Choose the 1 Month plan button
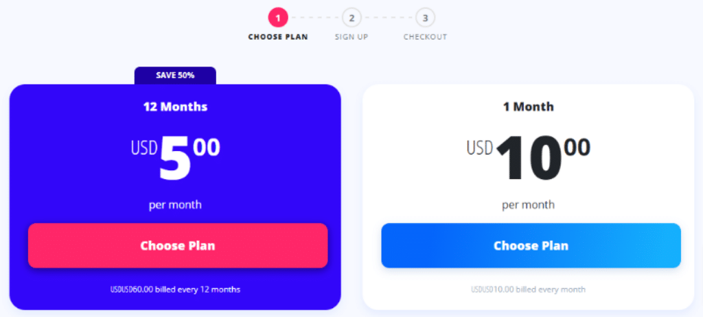Viewport: 703px width, 317px height. pyautogui.click(x=531, y=245)
